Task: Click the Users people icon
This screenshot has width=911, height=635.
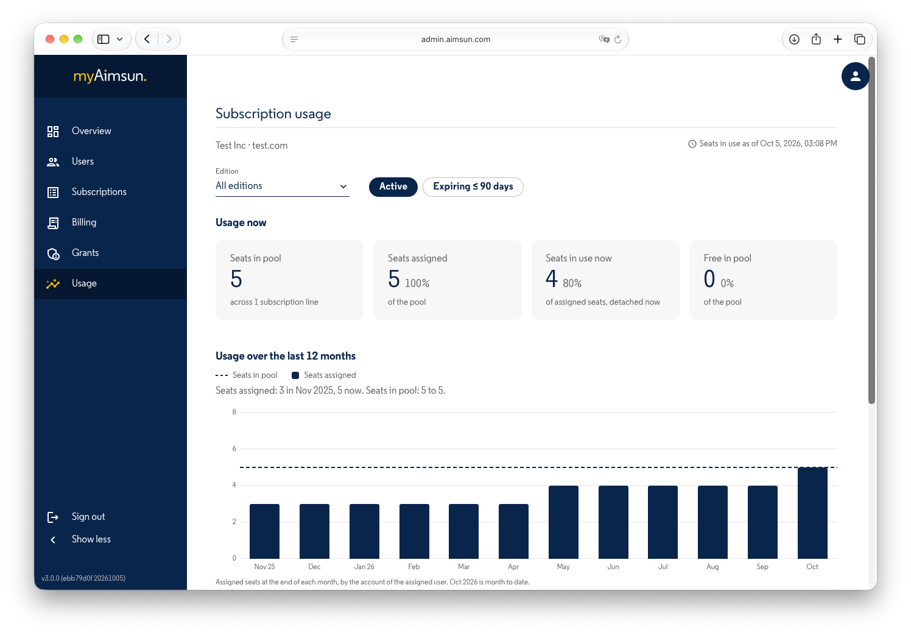Action: click(53, 161)
